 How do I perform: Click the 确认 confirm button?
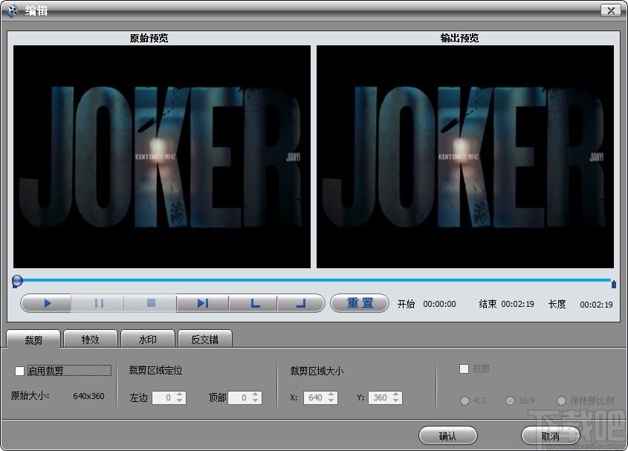click(447, 435)
